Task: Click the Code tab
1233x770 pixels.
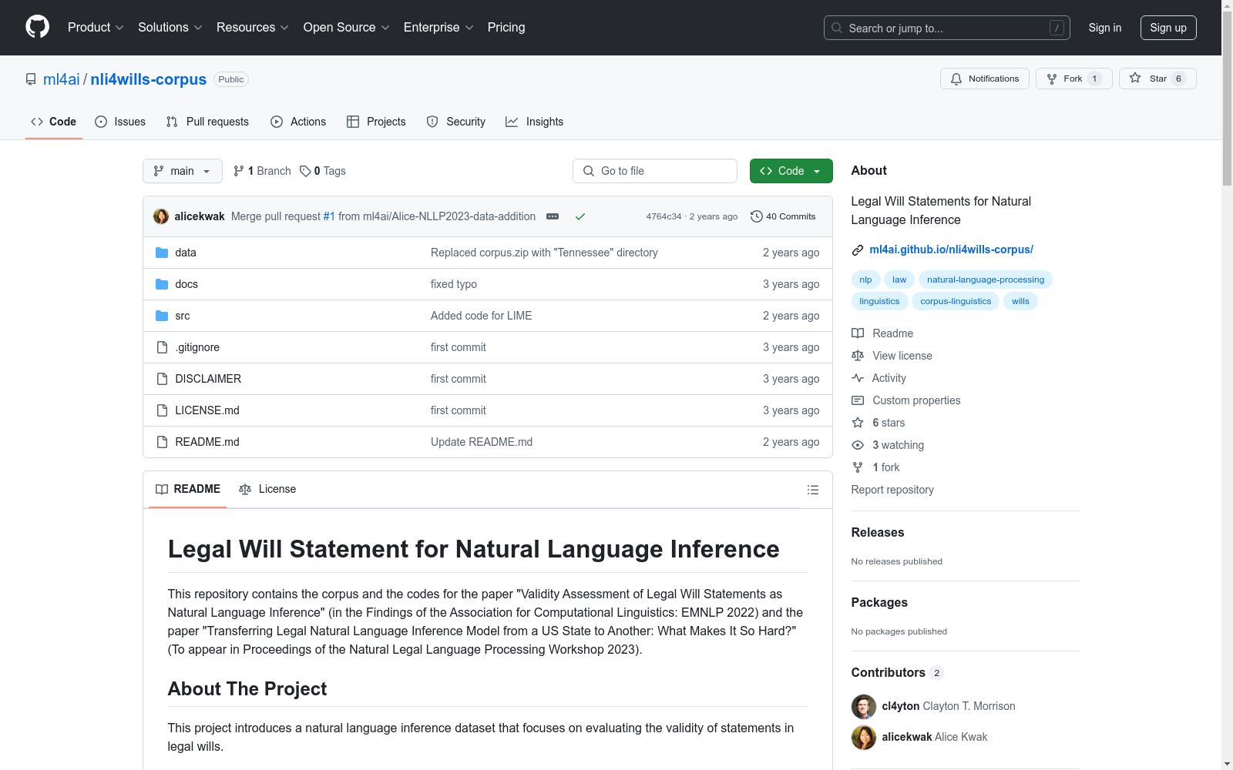Action: 54,122
